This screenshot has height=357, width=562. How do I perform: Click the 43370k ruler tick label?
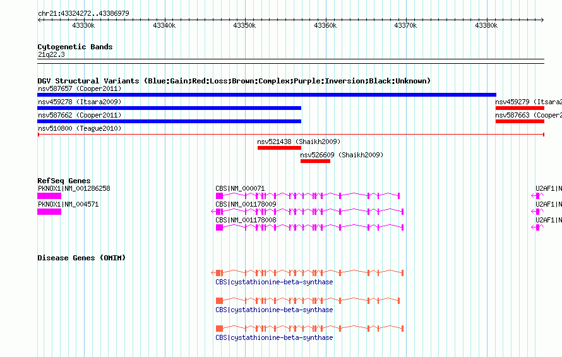405,25
